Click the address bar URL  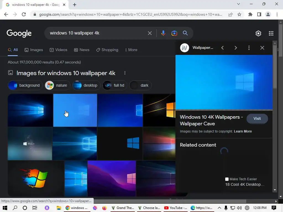coord(130,14)
